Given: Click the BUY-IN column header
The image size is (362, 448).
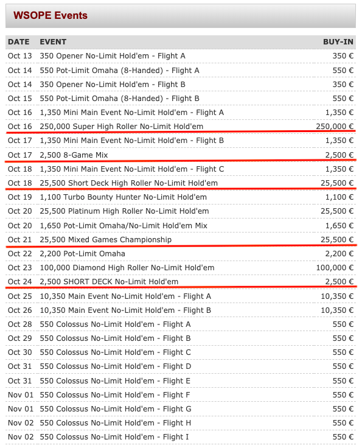Looking at the screenshot, I should coord(338,42).
